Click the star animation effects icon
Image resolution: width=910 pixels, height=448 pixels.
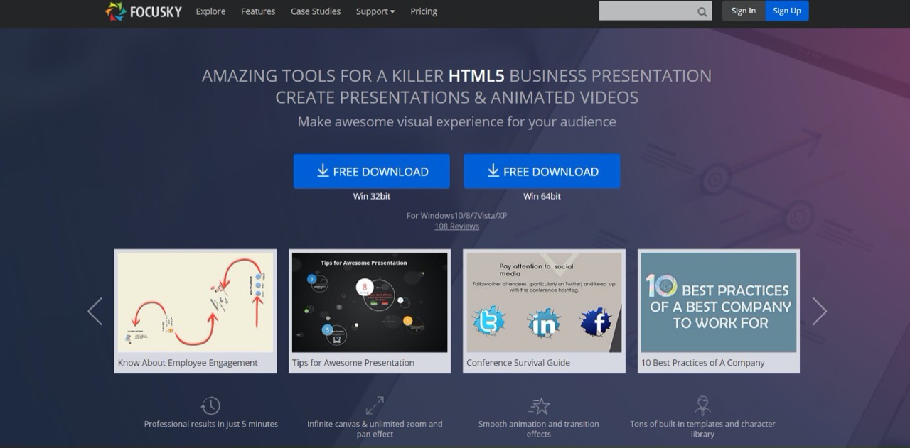click(x=539, y=405)
